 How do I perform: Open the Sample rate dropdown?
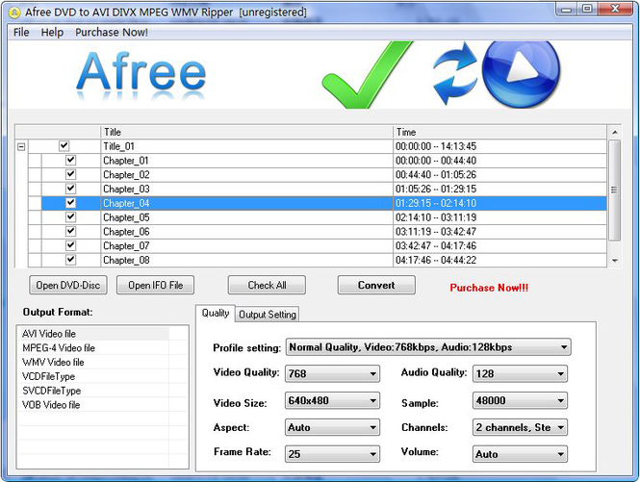click(x=520, y=400)
